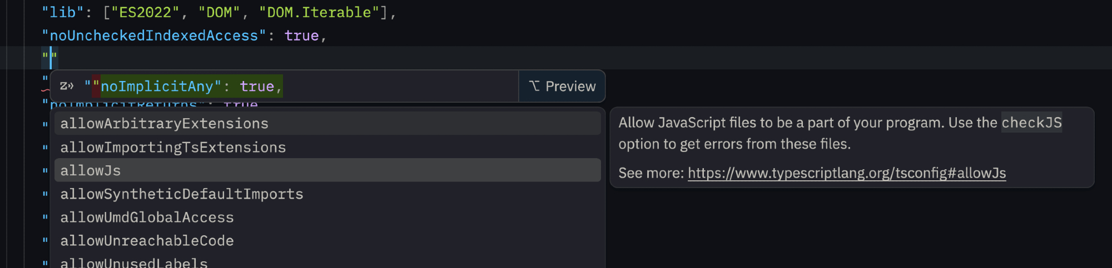Click the Zed edit prediction icon
The width and height of the screenshot is (1112, 268).
[x=67, y=86]
